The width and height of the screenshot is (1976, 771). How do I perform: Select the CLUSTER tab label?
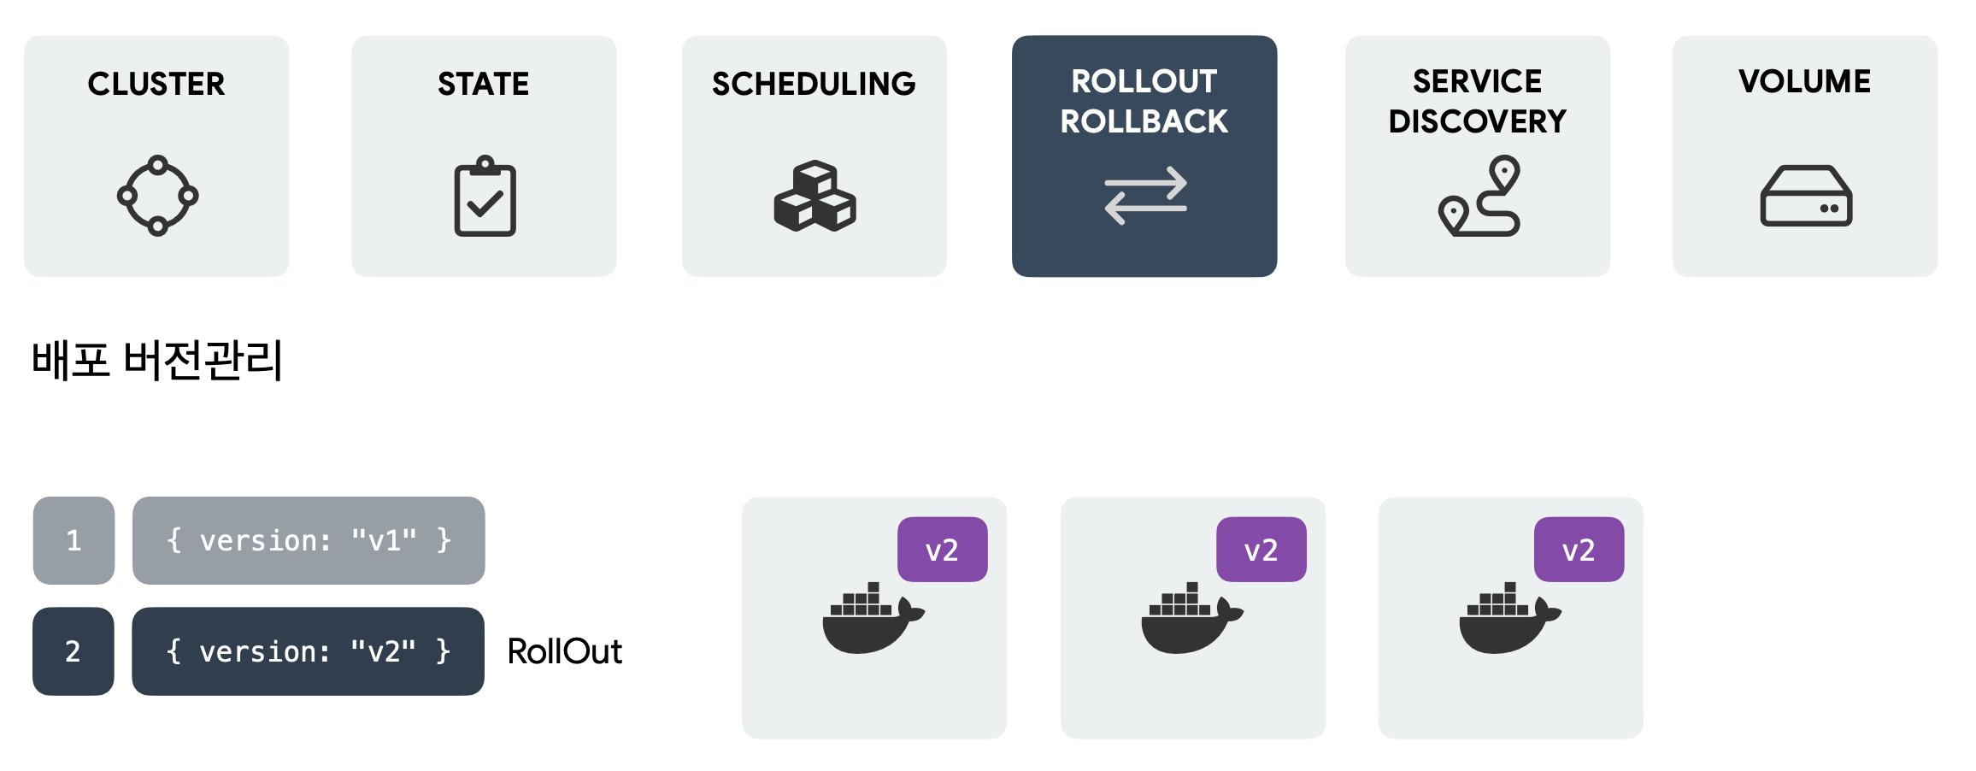click(x=156, y=84)
